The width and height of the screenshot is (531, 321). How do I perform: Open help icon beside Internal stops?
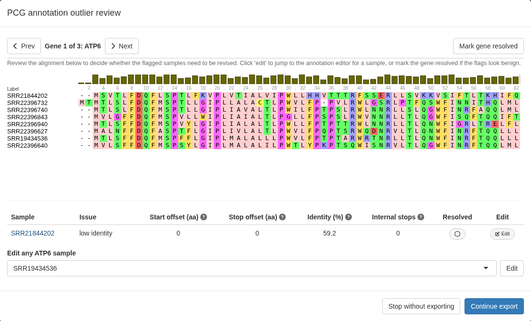421,217
